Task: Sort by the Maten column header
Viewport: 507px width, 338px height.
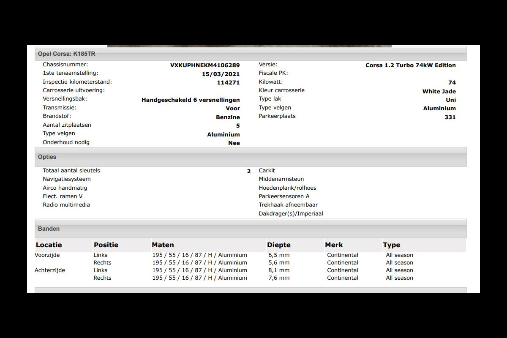Action: pyautogui.click(x=163, y=245)
